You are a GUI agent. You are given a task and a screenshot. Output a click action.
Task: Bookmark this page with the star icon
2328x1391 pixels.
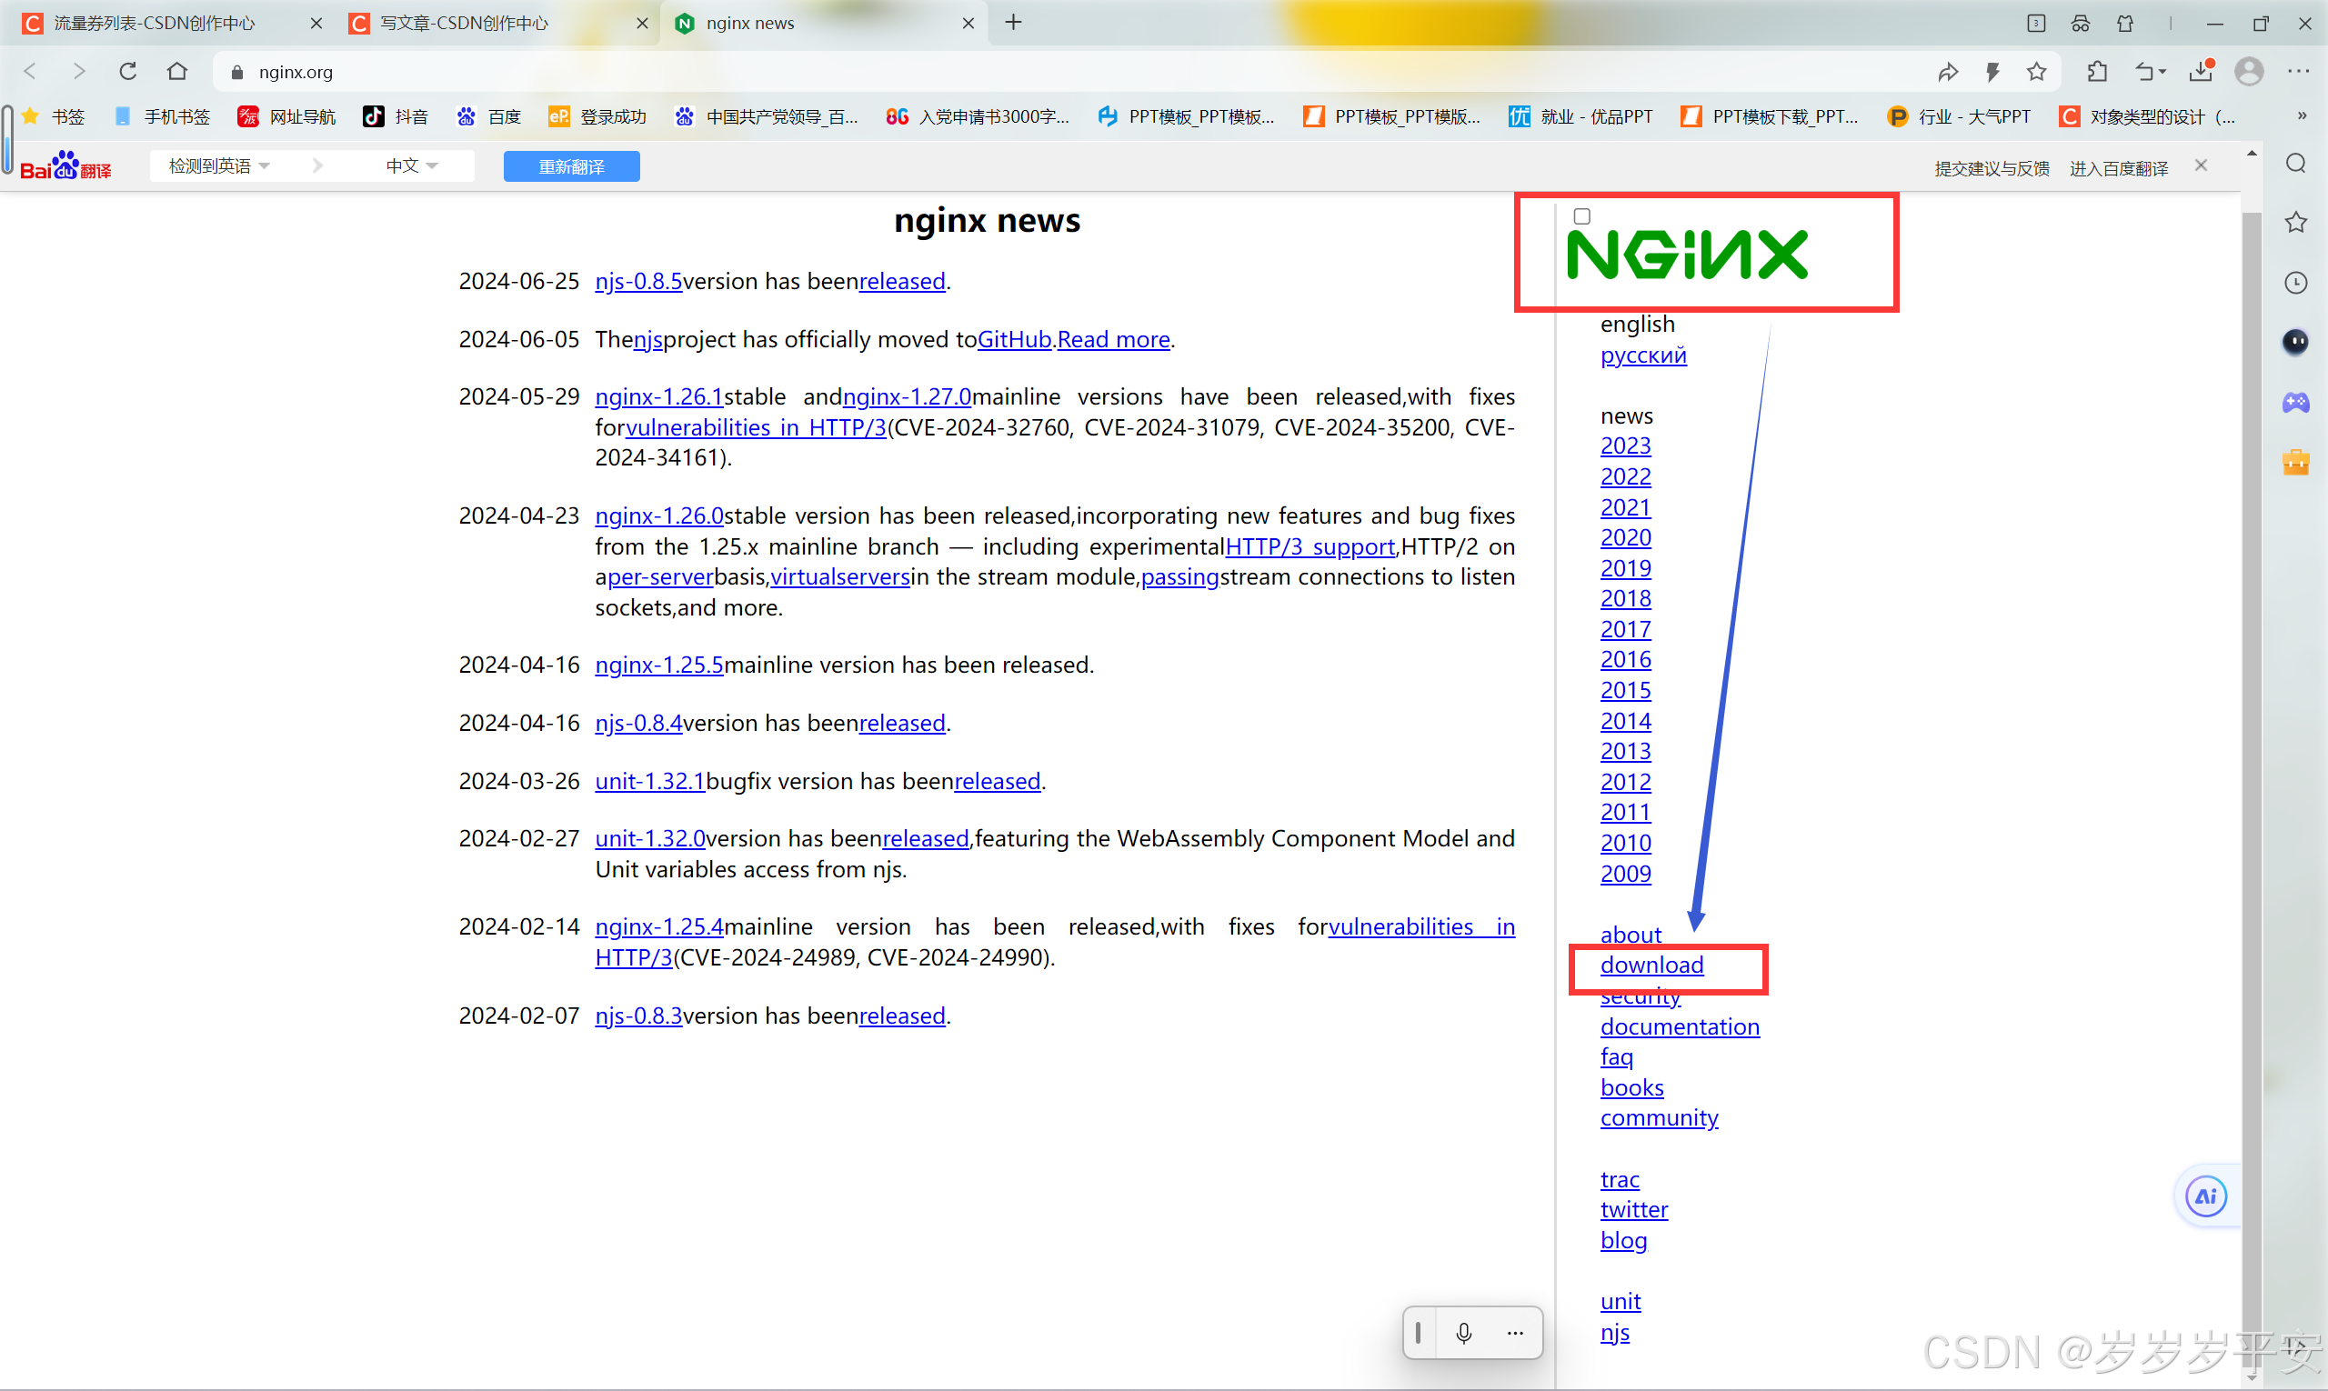pos(2036,71)
